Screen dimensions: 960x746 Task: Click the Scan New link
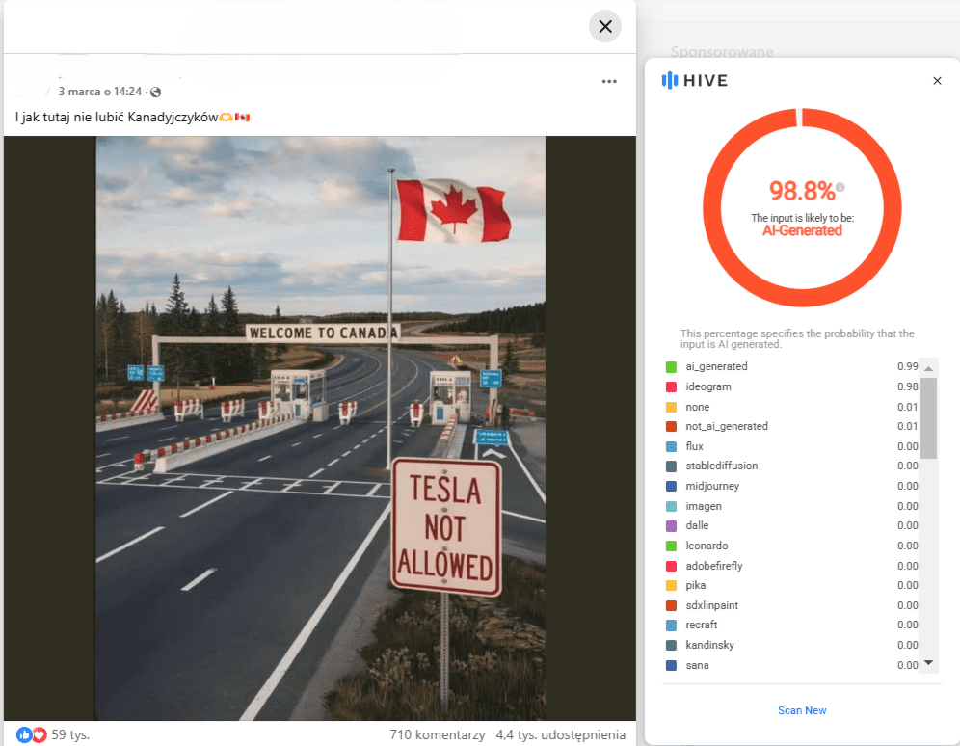tap(802, 710)
